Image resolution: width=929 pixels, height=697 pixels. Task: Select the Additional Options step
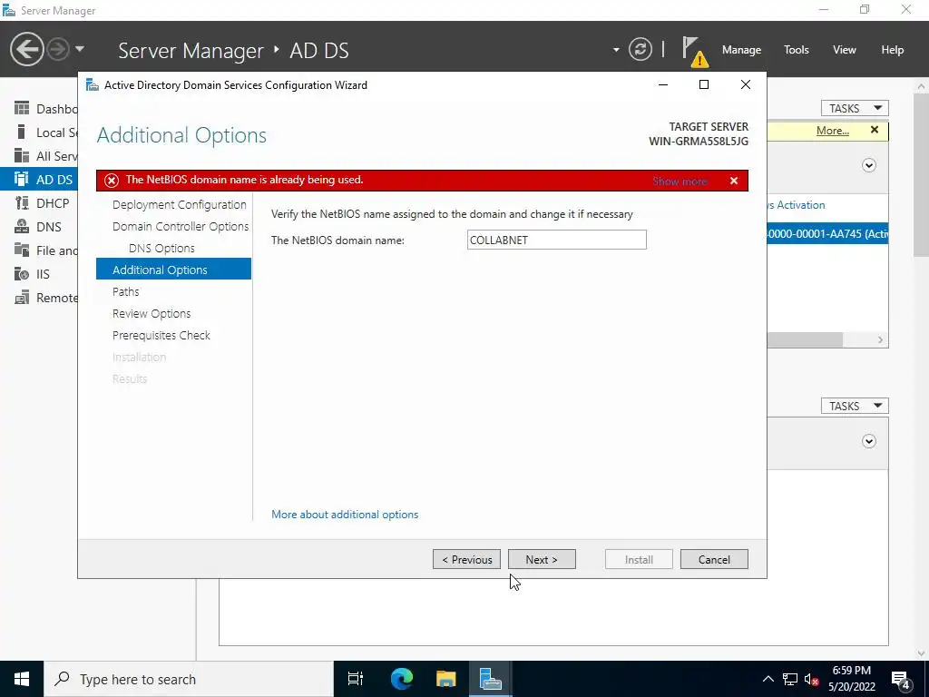(x=173, y=270)
